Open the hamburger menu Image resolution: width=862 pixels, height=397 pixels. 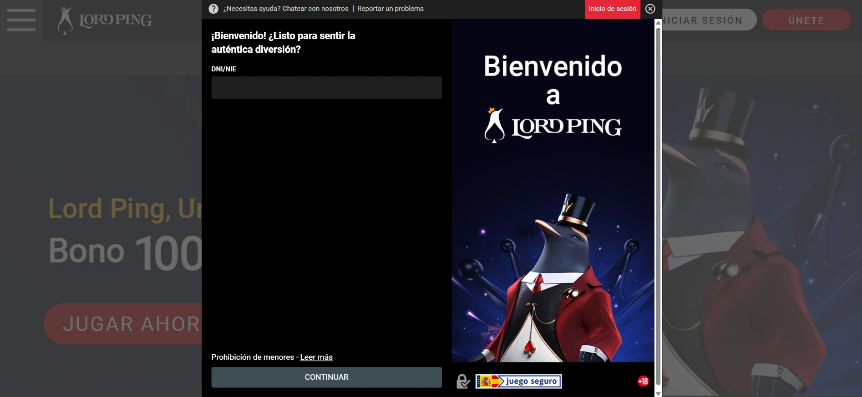(x=21, y=20)
